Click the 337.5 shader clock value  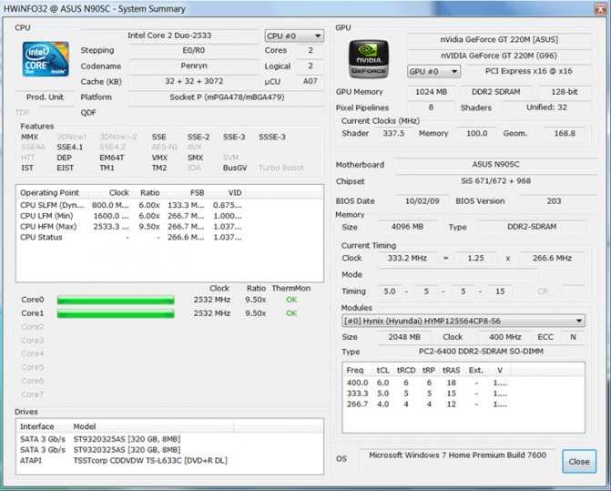[x=393, y=133]
